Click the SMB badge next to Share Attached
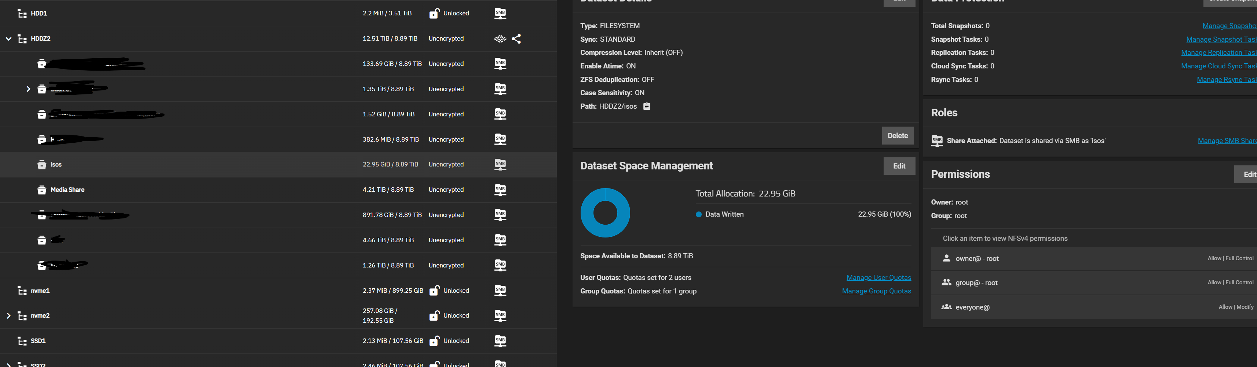 click(936, 140)
